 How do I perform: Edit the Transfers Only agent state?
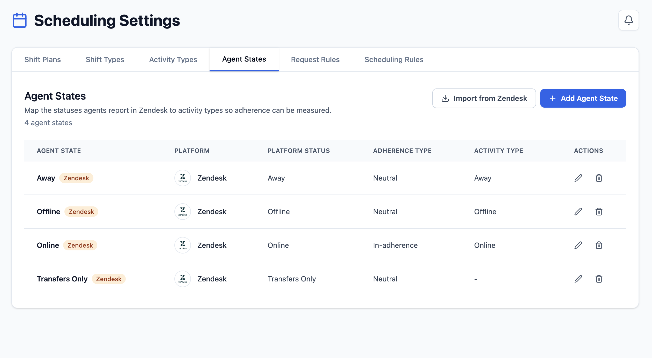pos(578,279)
